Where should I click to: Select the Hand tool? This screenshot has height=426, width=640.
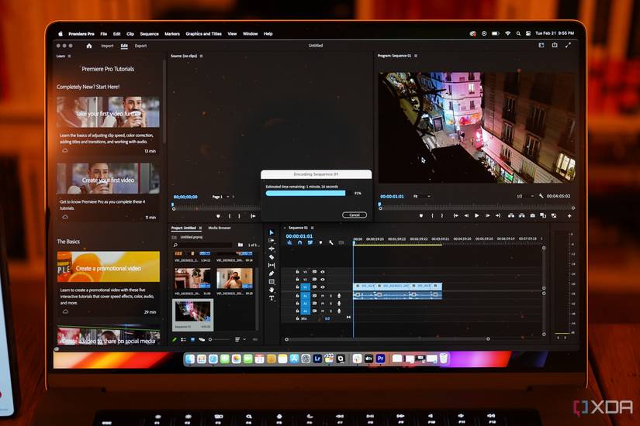(272, 290)
